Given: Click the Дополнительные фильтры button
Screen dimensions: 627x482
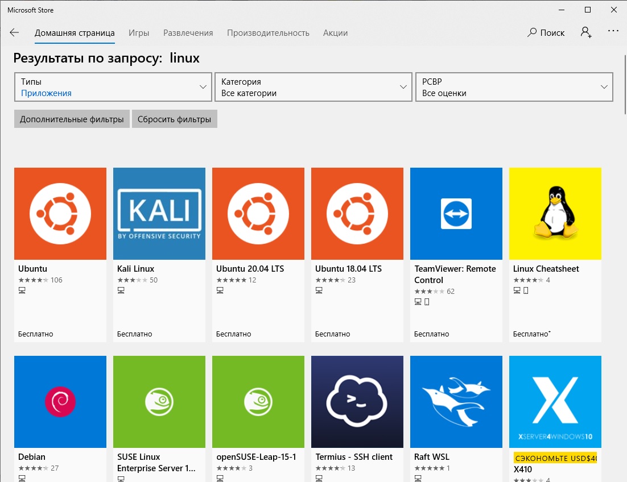Looking at the screenshot, I should pyautogui.click(x=72, y=119).
